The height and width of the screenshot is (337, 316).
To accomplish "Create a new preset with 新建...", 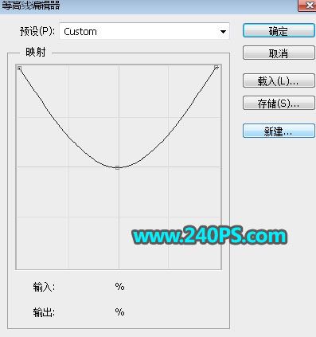I will point(279,131).
